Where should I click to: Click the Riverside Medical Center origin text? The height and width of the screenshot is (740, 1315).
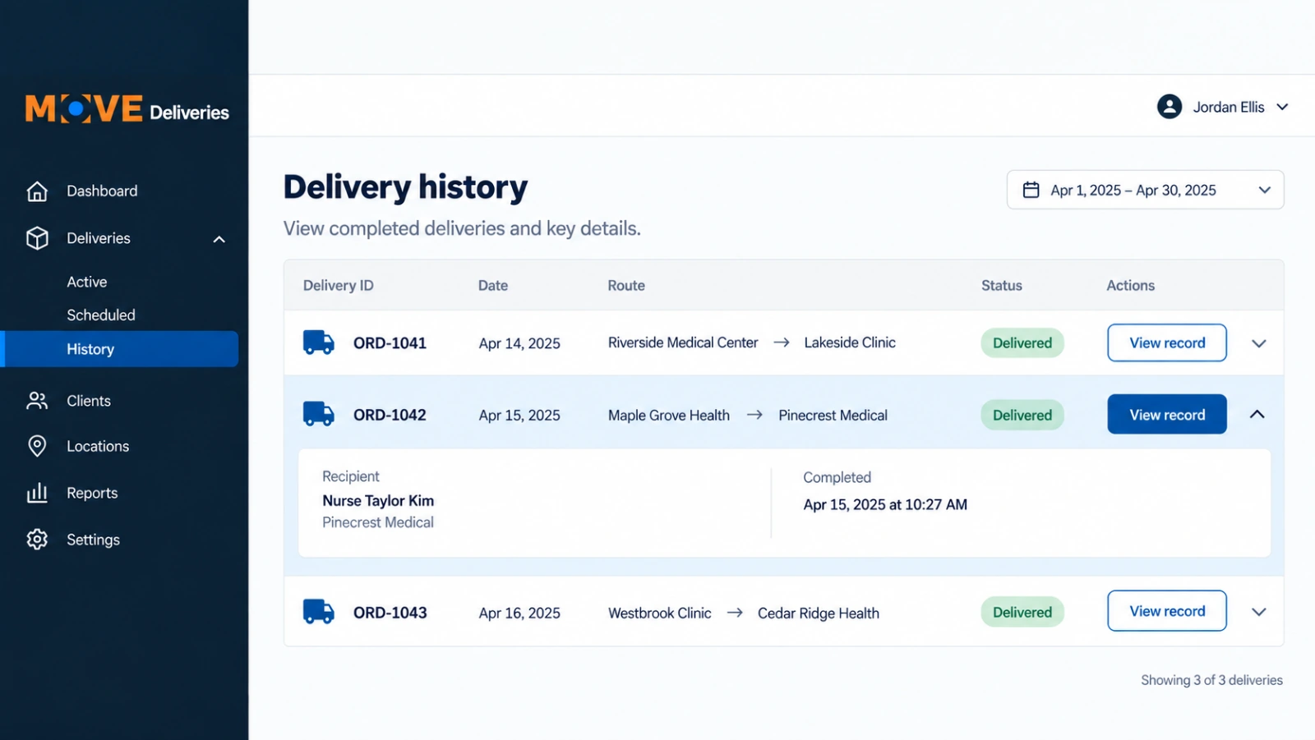pyautogui.click(x=683, y=342)
